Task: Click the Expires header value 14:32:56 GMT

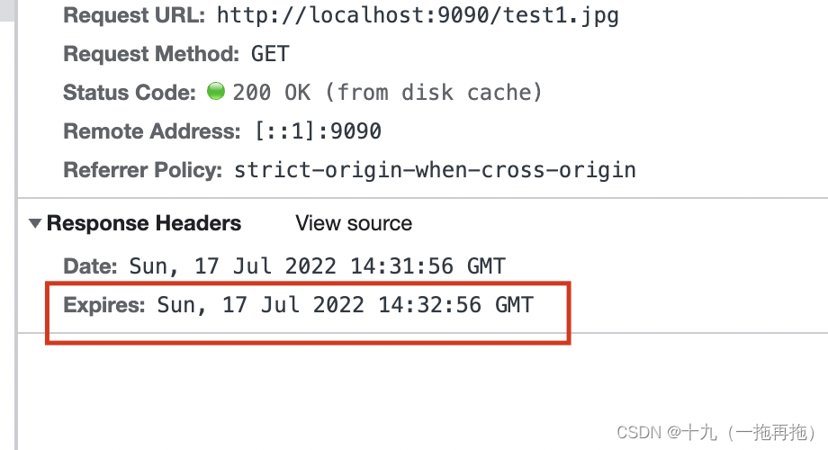Action: click(x=346, y=305)
